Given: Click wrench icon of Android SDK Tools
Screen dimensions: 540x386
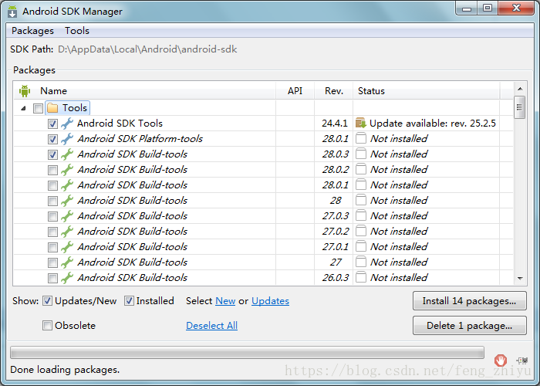Looking at the screenshot, I should (67, 124).
